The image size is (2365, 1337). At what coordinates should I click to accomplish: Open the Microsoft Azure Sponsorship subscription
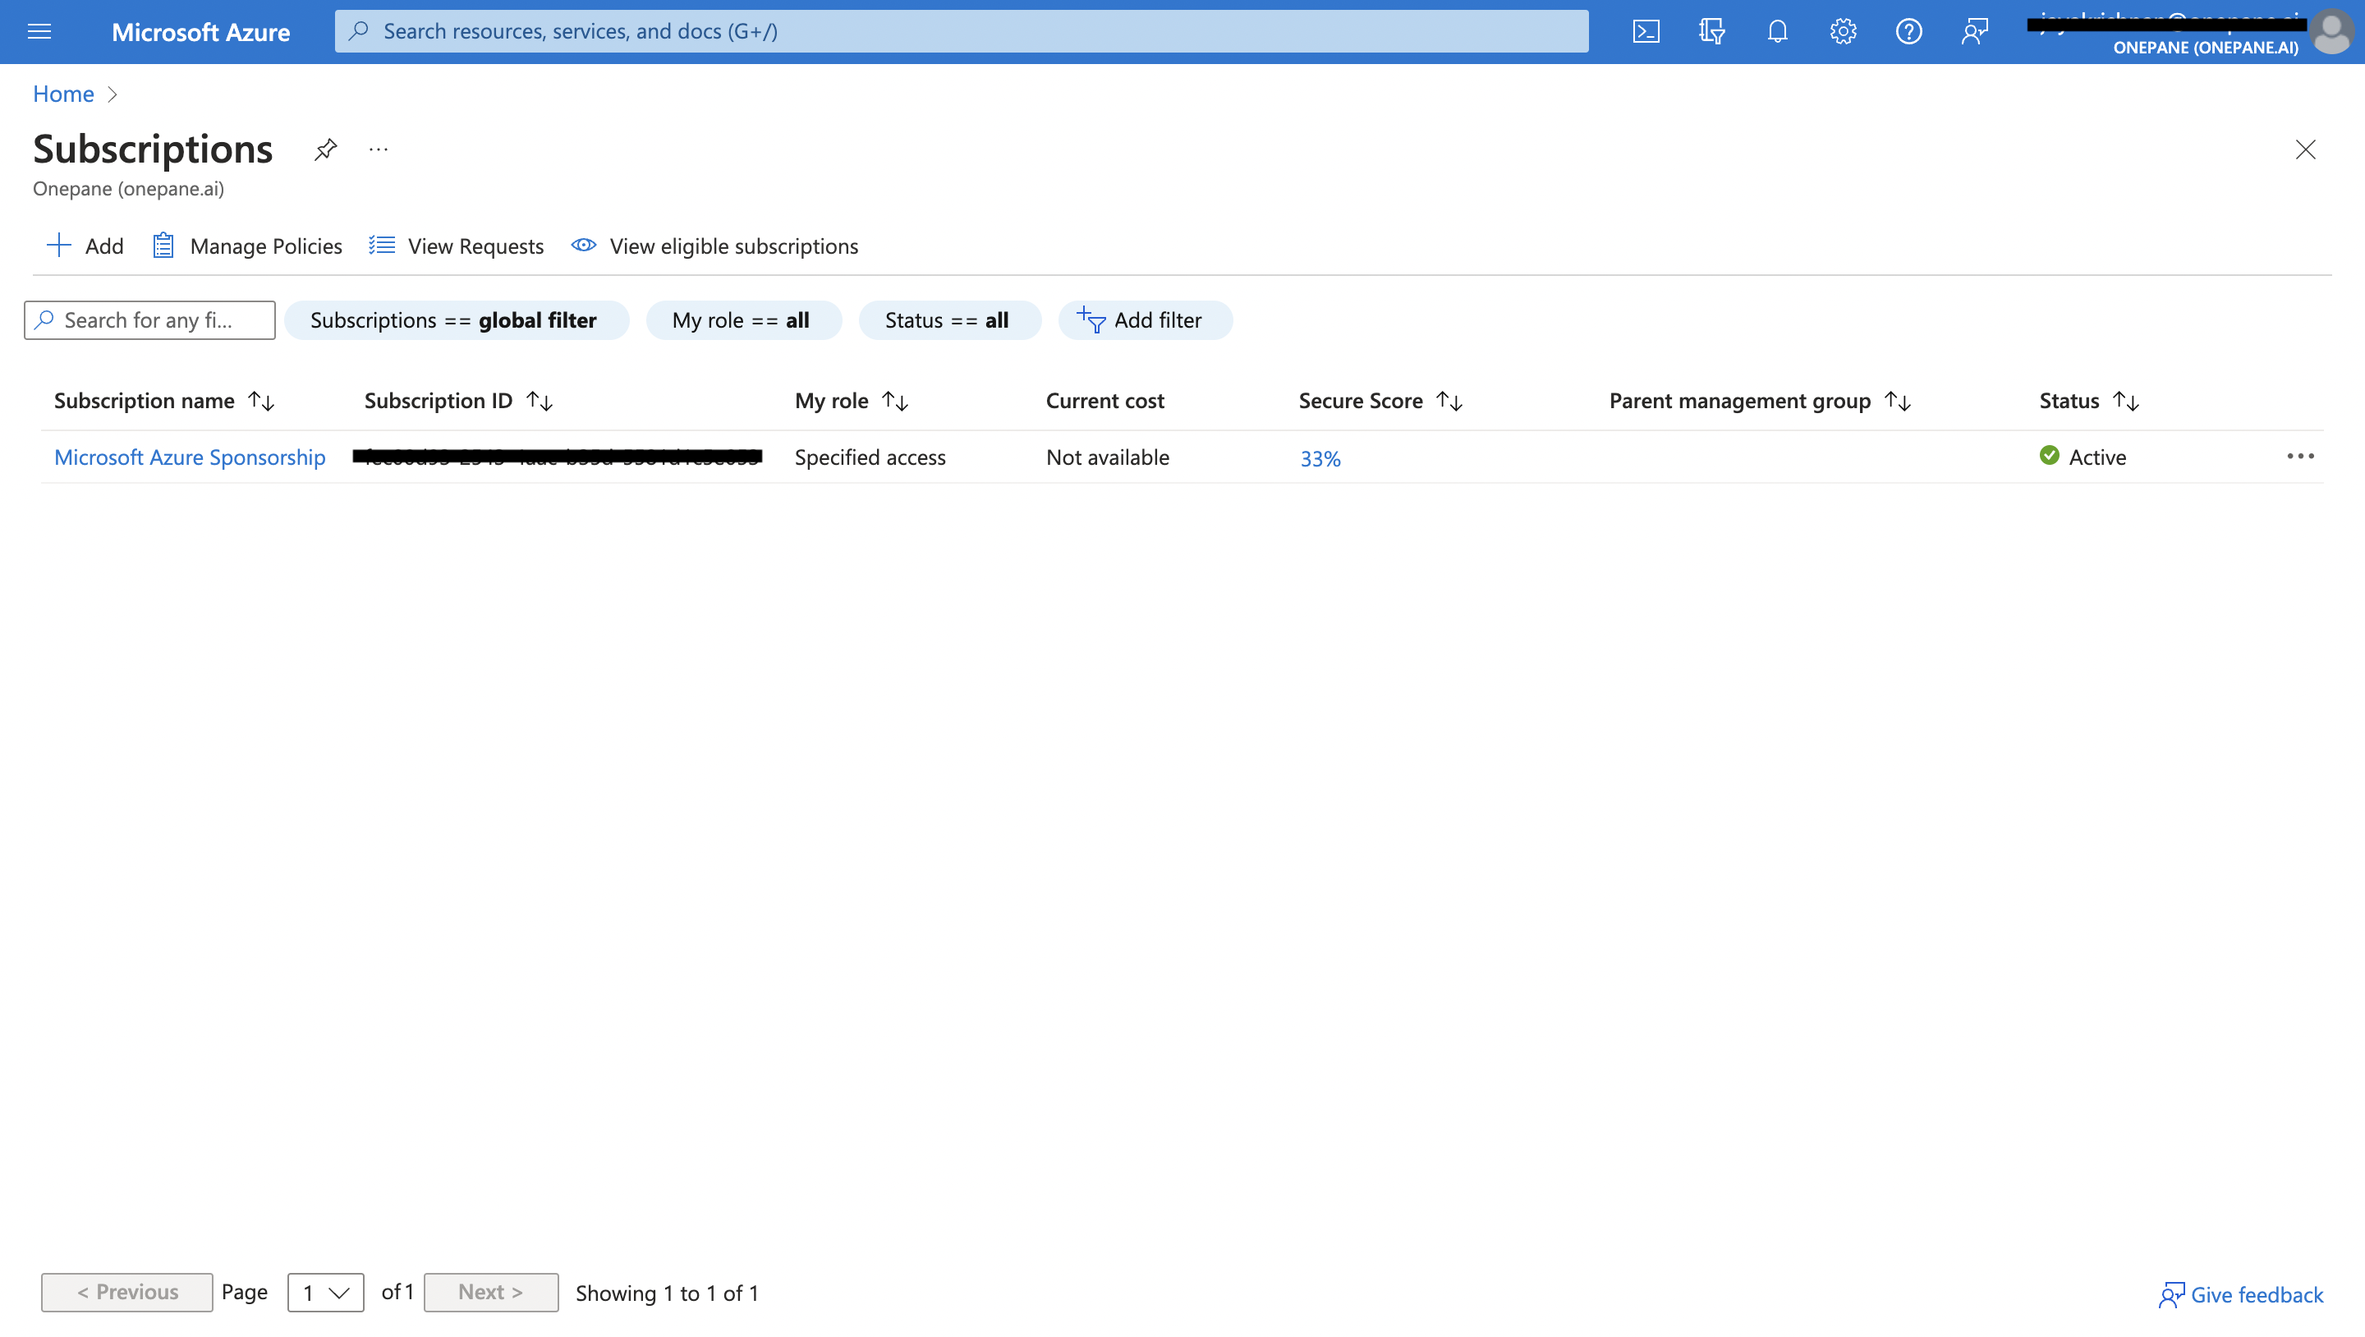[x=190, y=457]
